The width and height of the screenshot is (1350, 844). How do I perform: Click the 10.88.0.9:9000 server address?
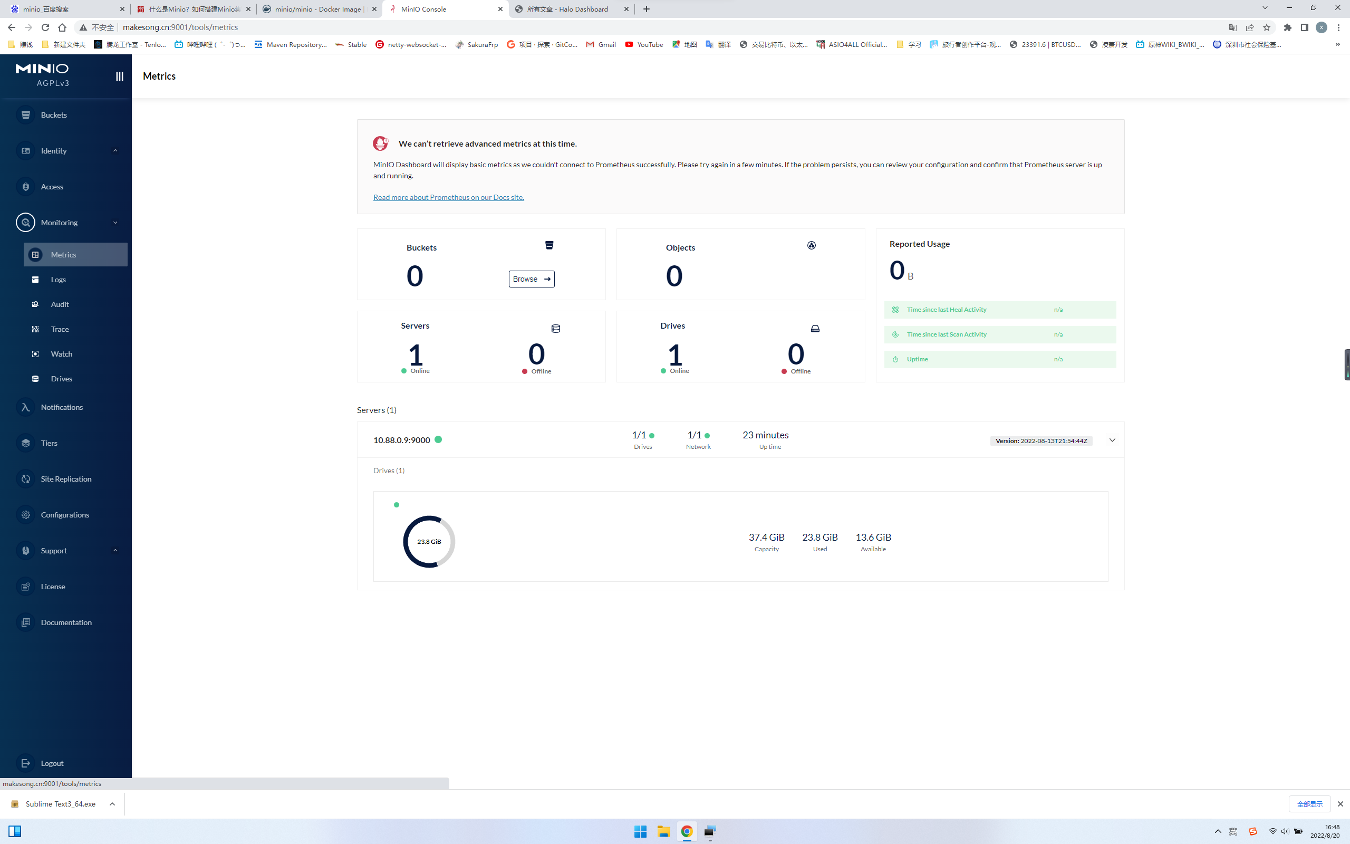(x=402, y=440)
